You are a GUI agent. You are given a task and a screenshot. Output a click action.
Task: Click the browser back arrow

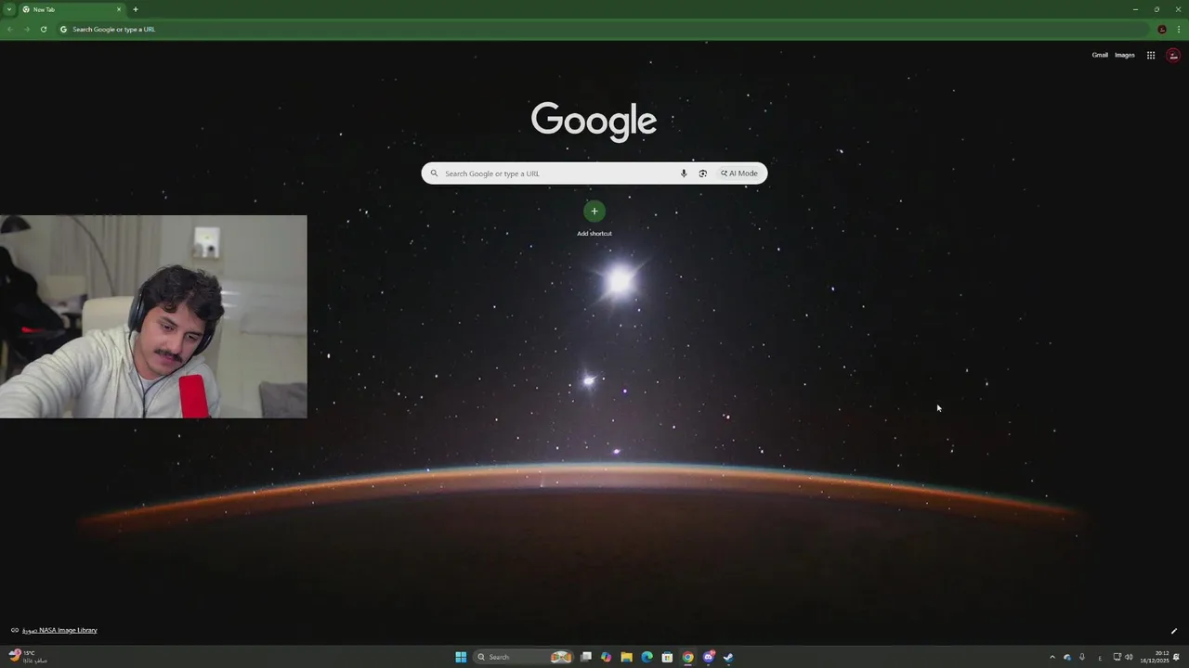coord(9,29)
